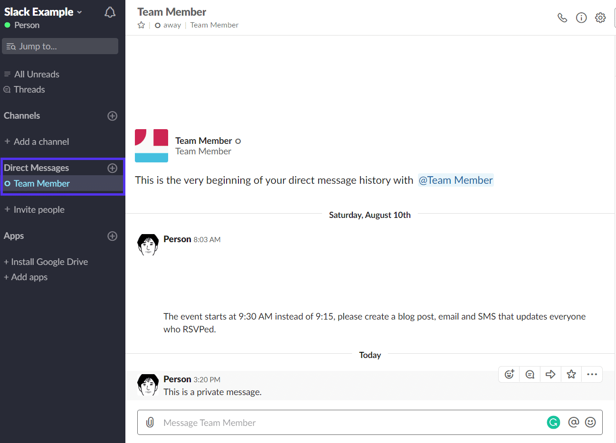
Task: Open more actions for the private message
Action: click(592, 374)
